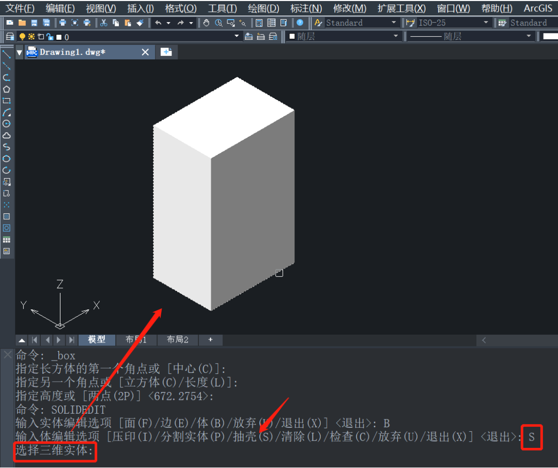Viewport: 558px width, 468px height.
Task: Click the Redo arrow
Action: pyautogui.click(x=181, y=23)
